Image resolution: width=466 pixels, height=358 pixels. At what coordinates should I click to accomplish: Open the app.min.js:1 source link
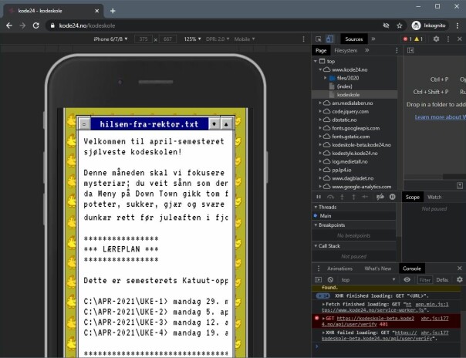click(432, 304)
